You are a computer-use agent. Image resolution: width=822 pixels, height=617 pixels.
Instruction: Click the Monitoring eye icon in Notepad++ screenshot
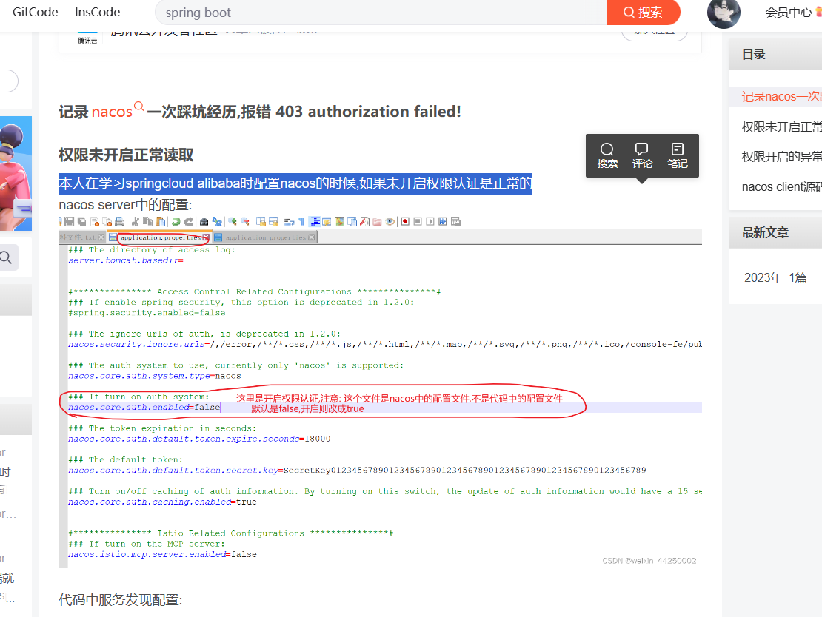point(390,221)
